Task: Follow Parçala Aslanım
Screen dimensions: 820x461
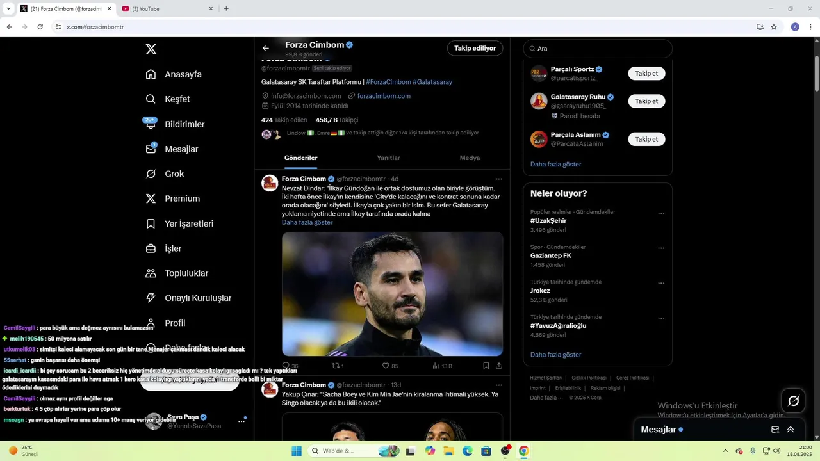Action: (646, 139)
